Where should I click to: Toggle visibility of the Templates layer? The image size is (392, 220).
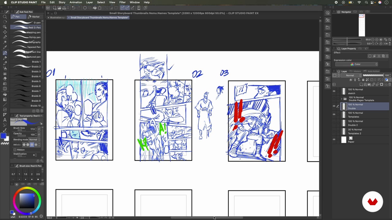pyautogui.click(x=334, y=115)
